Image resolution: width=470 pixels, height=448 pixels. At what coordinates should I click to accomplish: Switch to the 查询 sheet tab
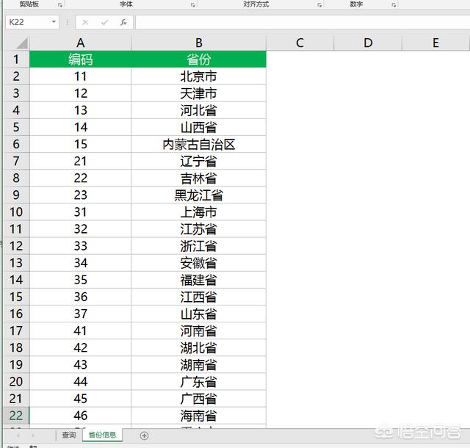coord(69,435)
